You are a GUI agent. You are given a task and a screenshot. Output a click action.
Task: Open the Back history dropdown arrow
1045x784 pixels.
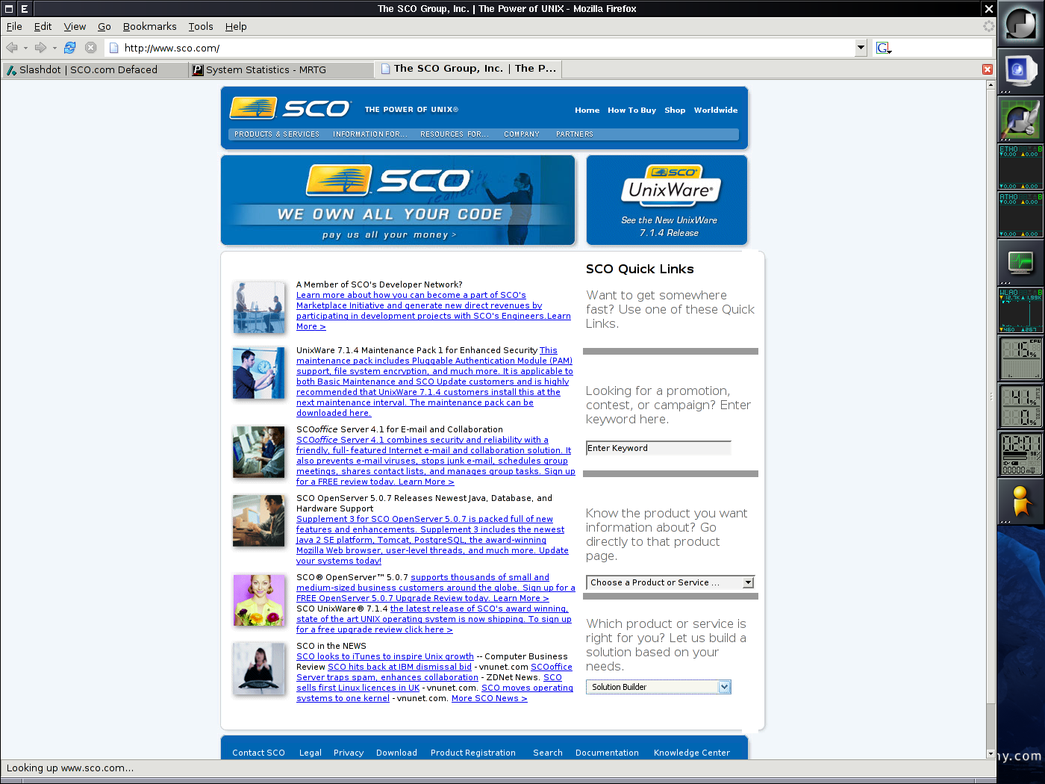[25, 48]
